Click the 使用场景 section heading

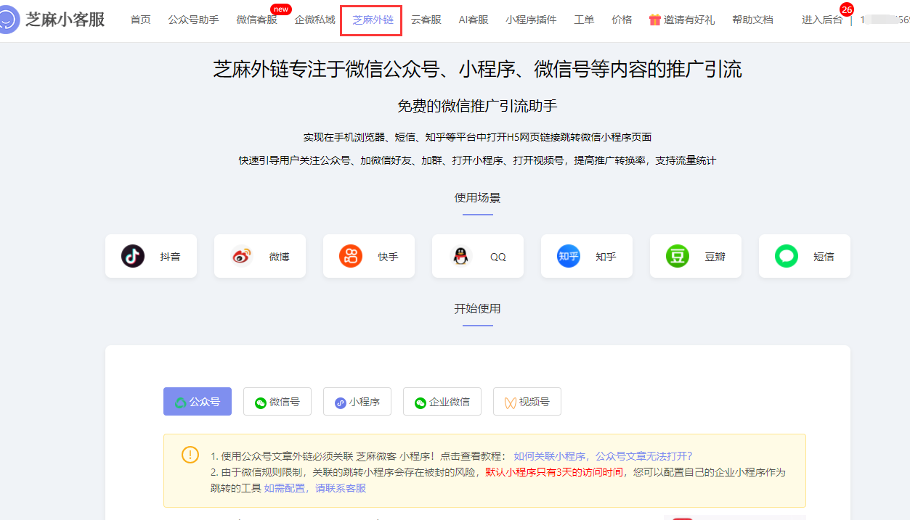pos(477,198)
